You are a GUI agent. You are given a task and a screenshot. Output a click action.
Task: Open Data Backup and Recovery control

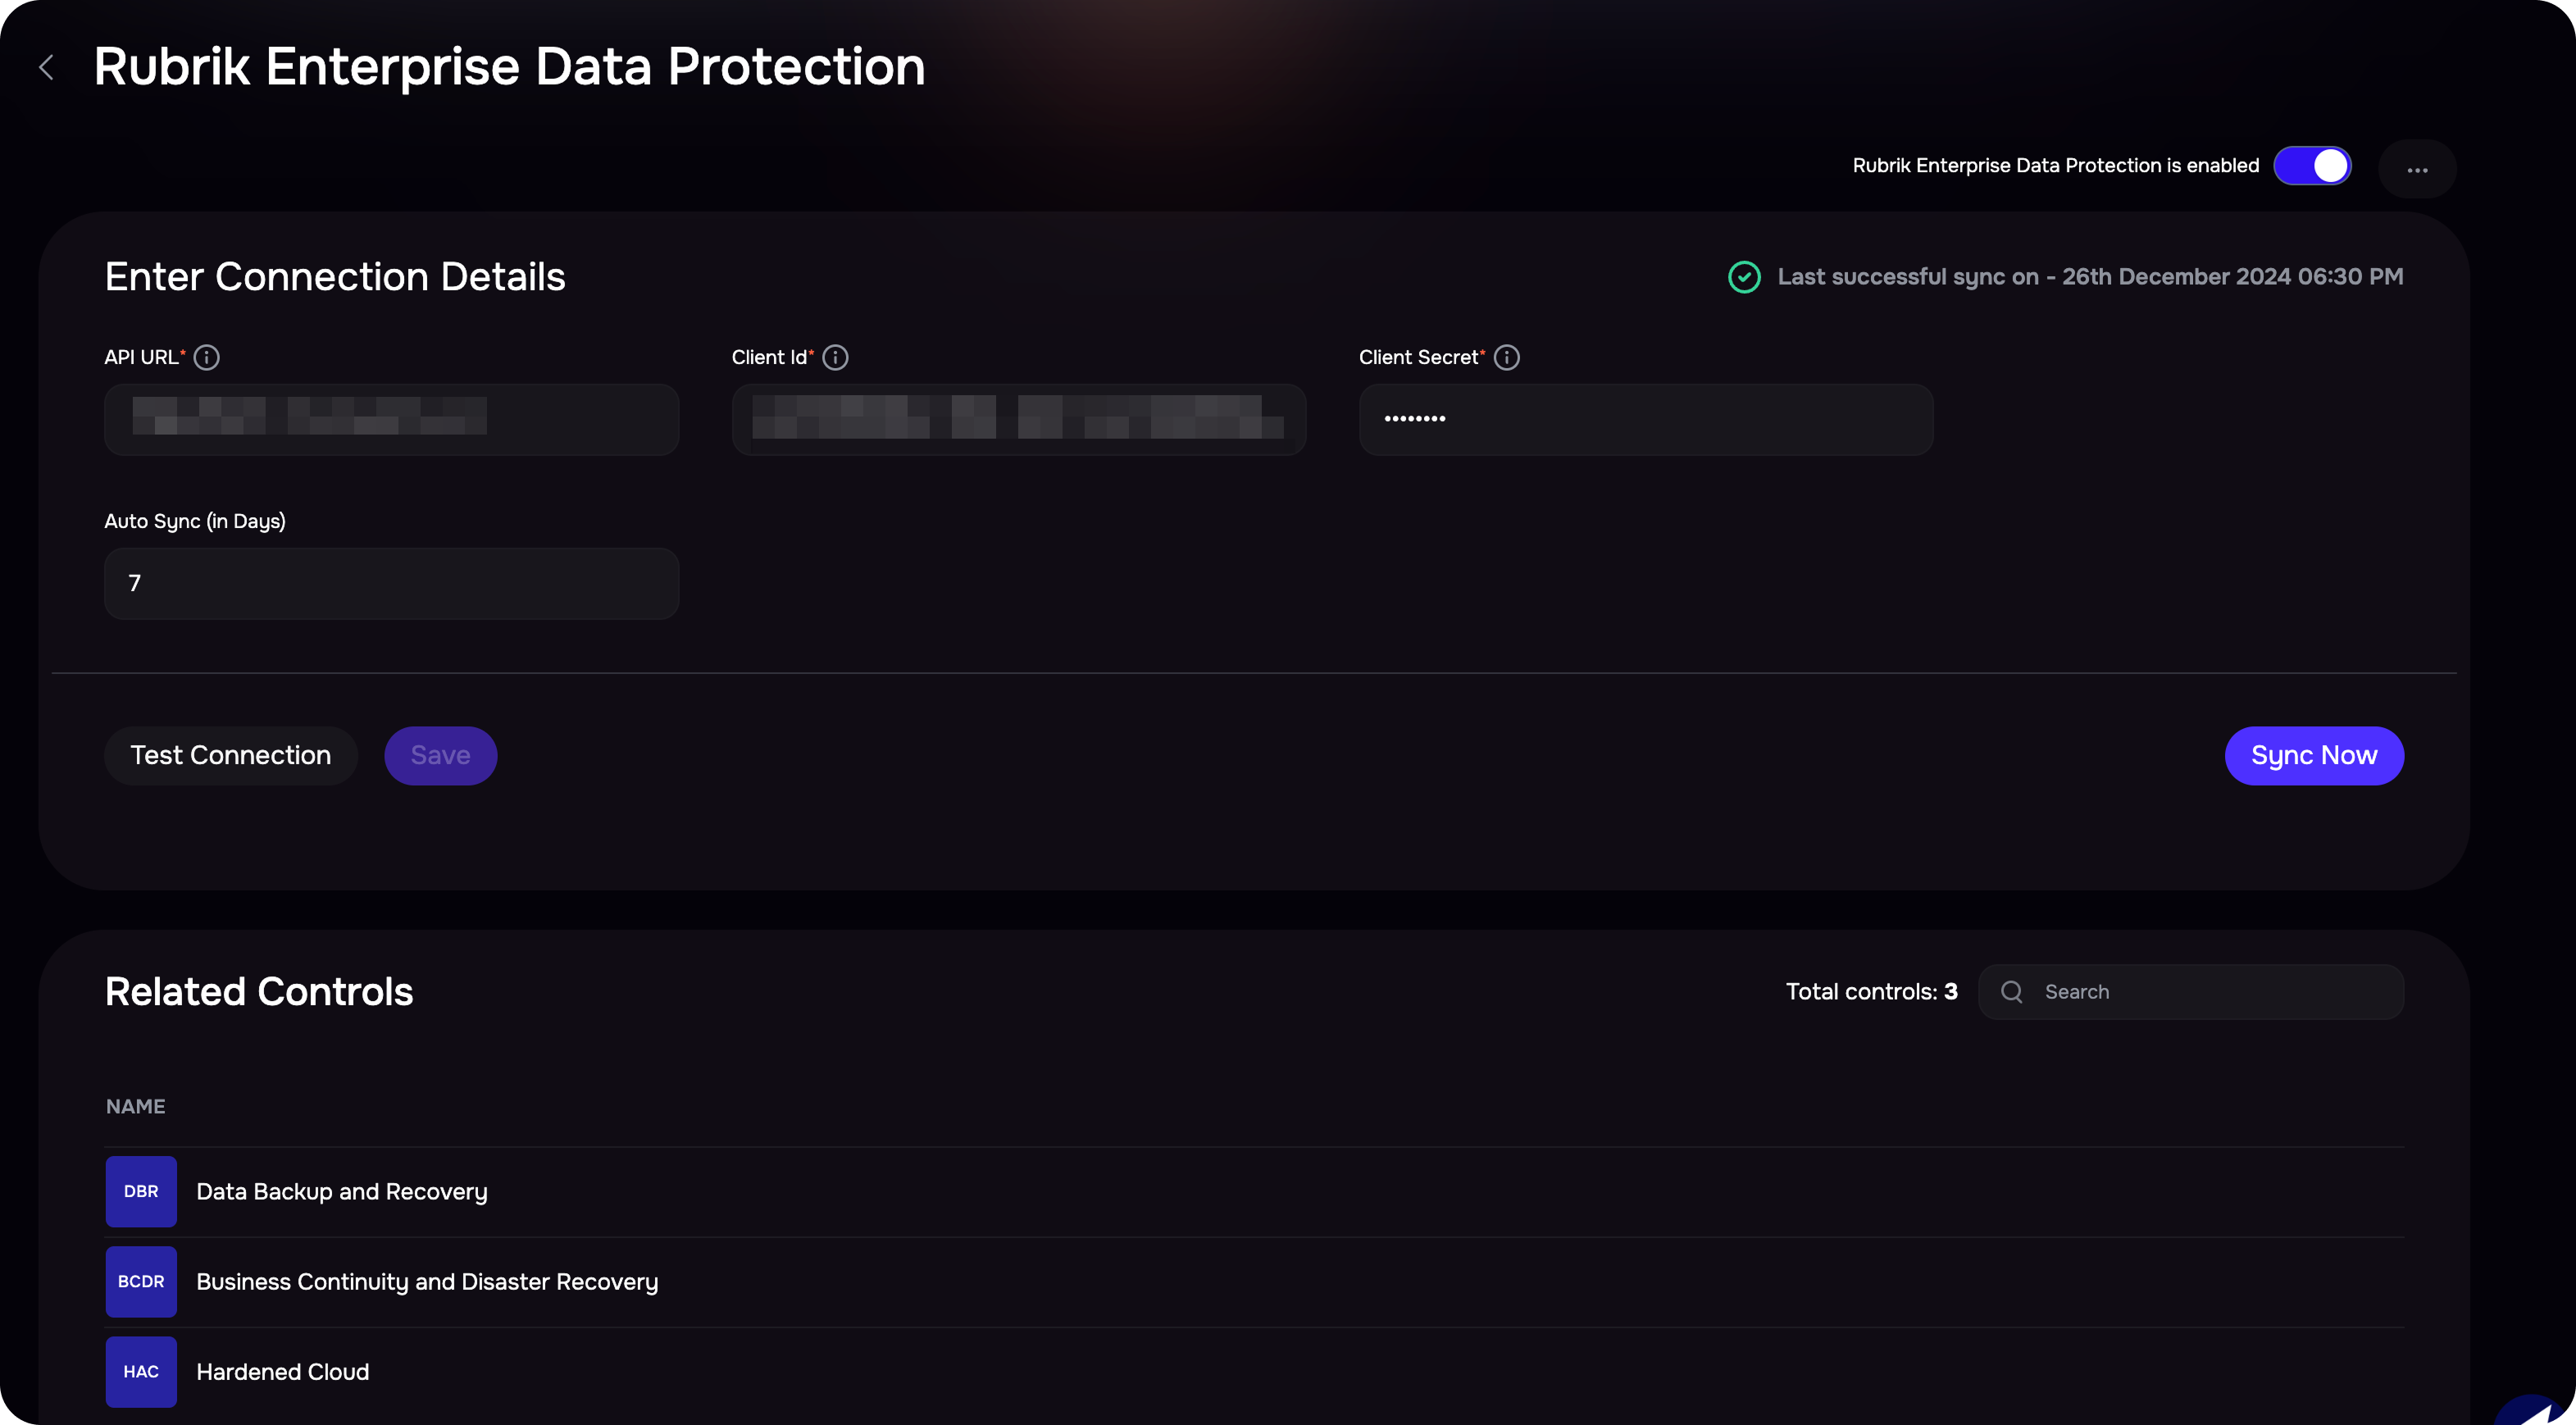(x=342, y=1192)
